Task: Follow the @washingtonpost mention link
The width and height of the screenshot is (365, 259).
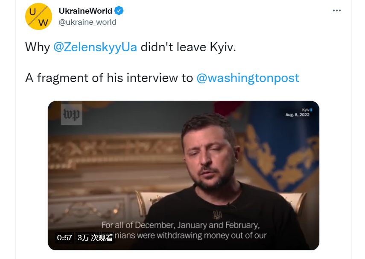Action: point(248,78)
